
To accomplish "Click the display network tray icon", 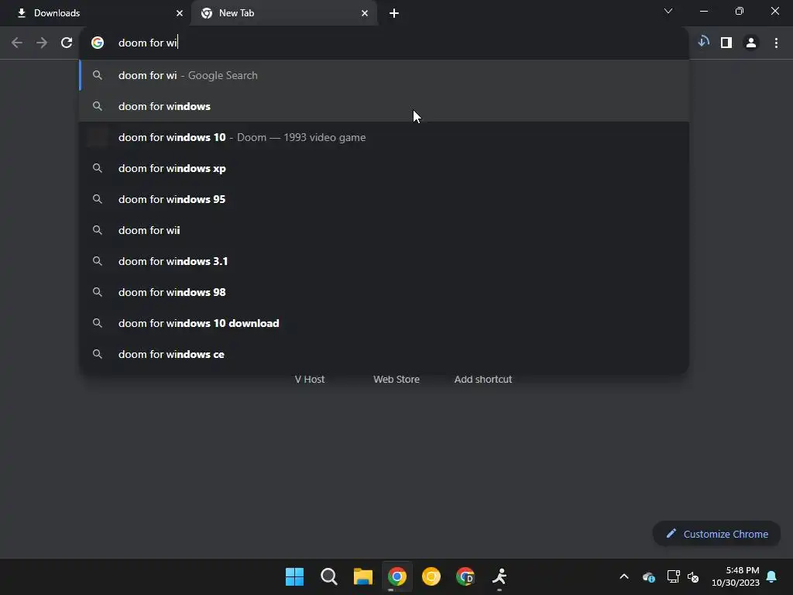I will pyautogui.click(x=673, y=576).
